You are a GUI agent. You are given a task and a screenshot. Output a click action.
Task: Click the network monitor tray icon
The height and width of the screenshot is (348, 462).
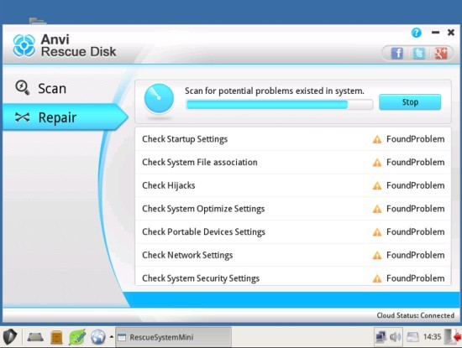381,337
